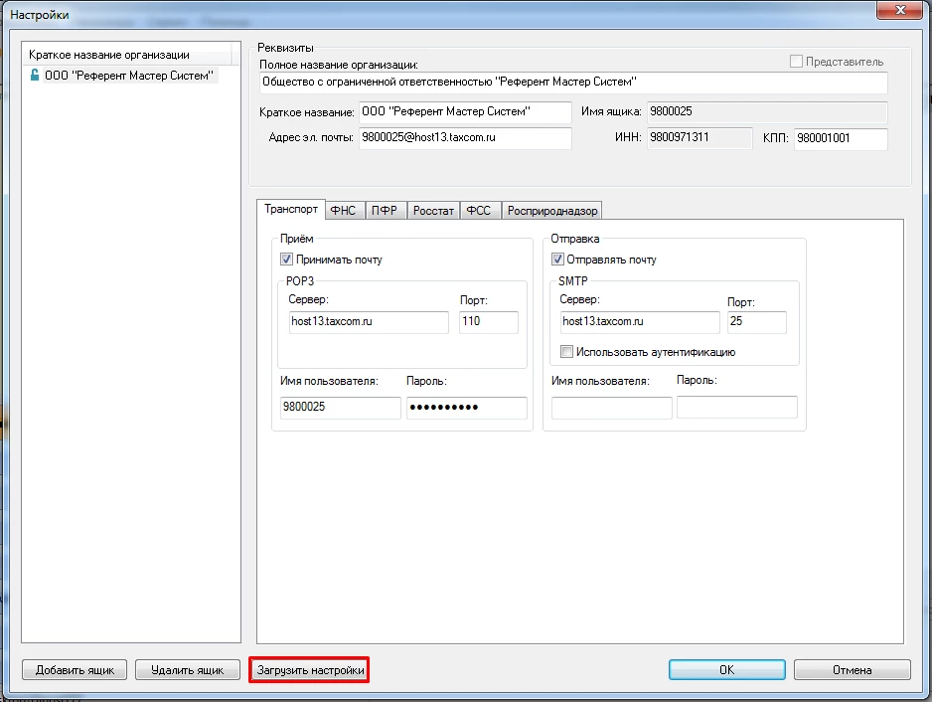The height and width of the screenshot is (702, 932).
Task: Focus the SMTP port field containing 25
Action: tap(756, 322)
